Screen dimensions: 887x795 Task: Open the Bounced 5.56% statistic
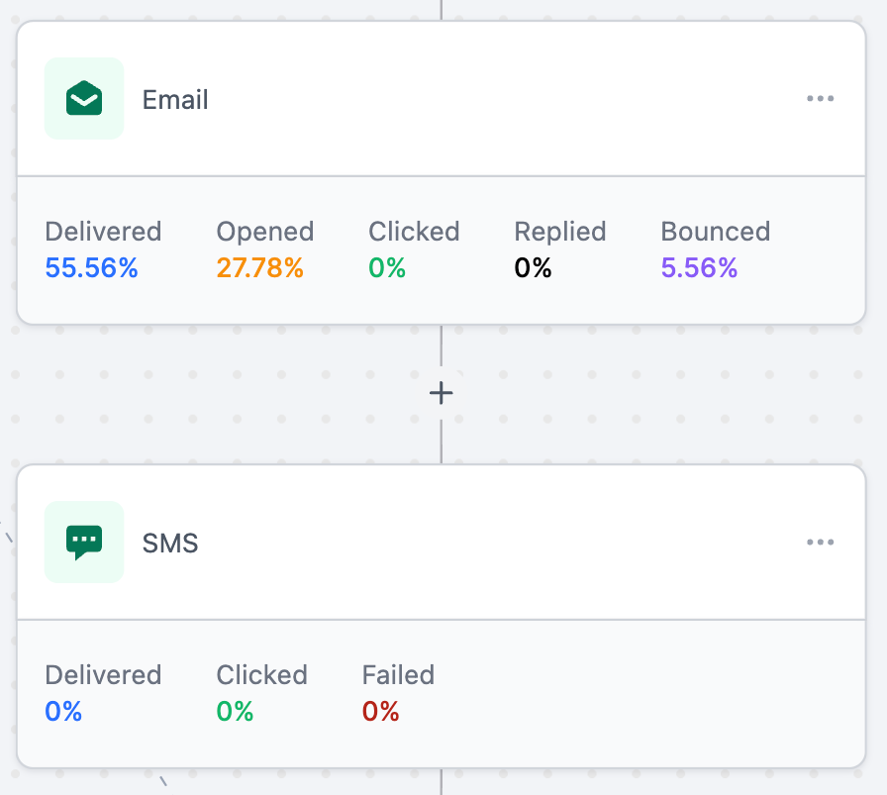[699, 267]
